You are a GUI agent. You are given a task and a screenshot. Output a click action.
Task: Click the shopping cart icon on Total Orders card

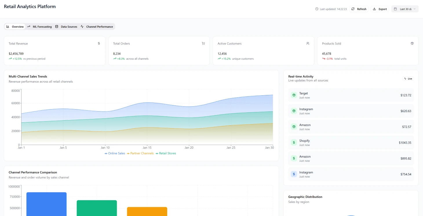coord(203,43)
